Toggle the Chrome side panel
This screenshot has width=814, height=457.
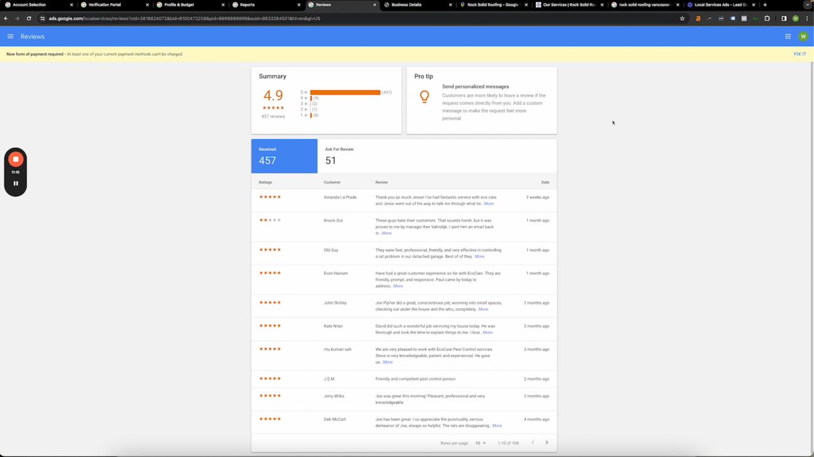[x=783, y=19]
